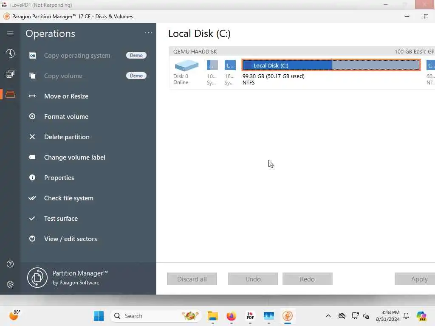435x326 pixels.
Task: Click the Discard all button
Action: (x=192, y=279)
